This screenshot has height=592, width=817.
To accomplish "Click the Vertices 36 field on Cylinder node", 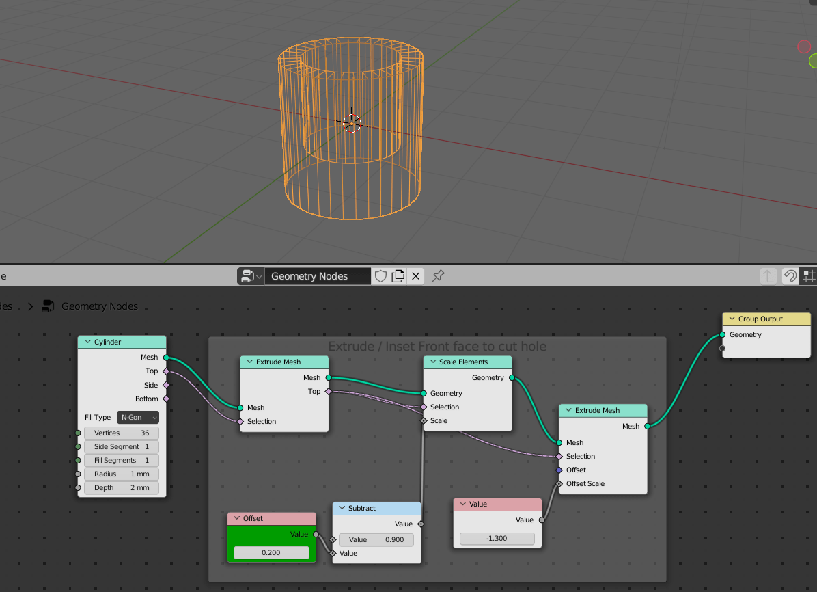I will click(x=122, y=432).
